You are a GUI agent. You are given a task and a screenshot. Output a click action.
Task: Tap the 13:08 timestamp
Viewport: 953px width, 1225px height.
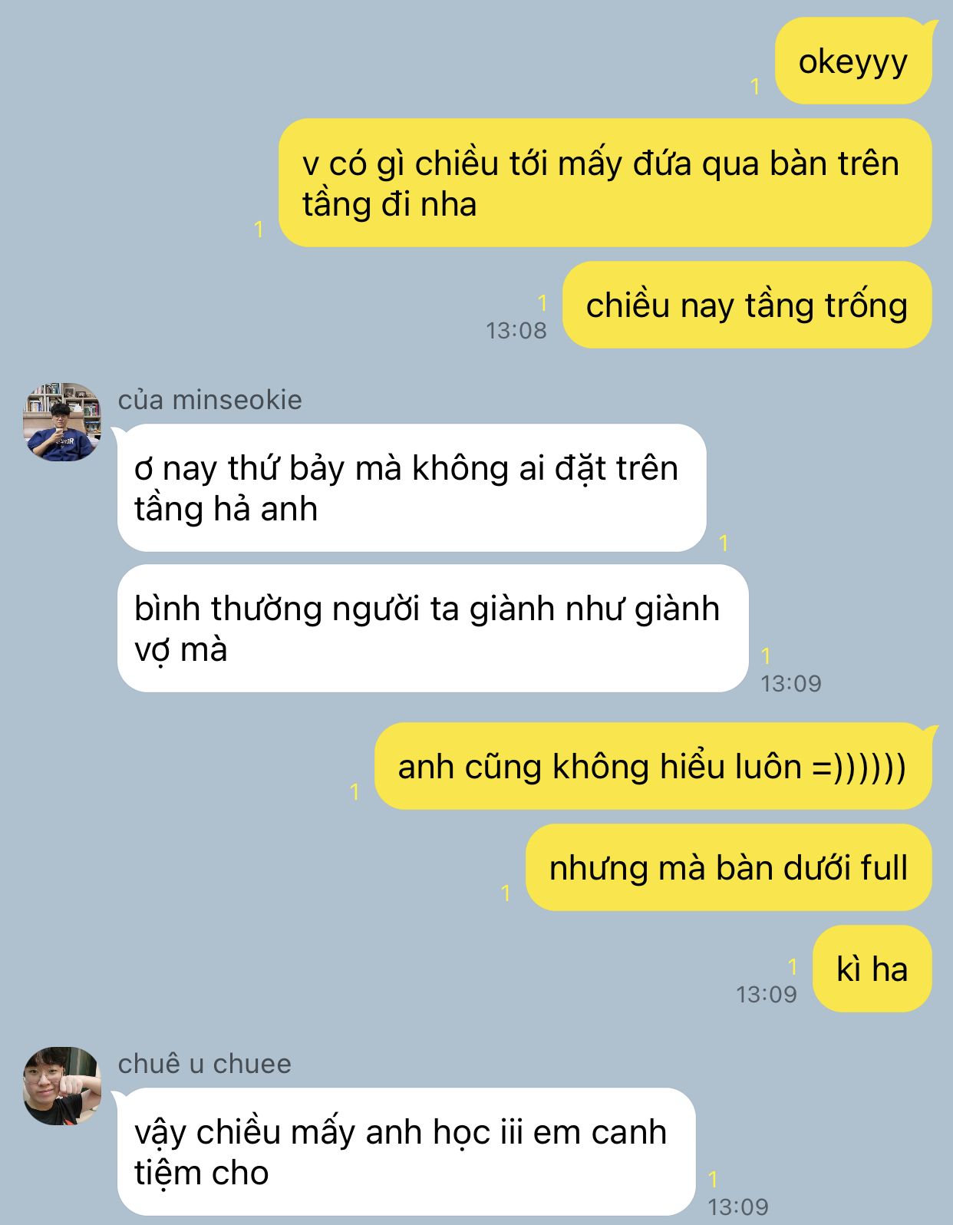[516, 331]
